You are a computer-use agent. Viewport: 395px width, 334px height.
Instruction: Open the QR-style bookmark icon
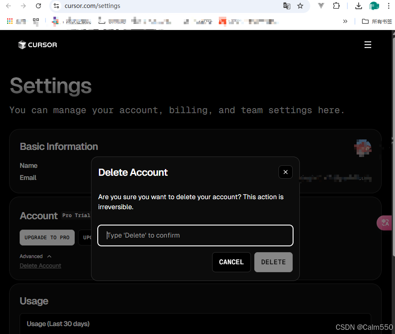coord(36,21)
